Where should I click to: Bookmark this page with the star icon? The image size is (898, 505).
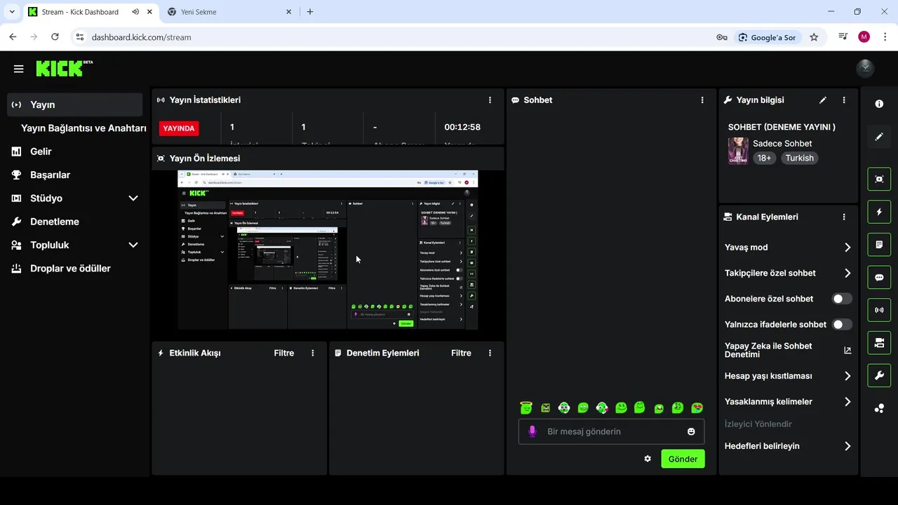814,37
